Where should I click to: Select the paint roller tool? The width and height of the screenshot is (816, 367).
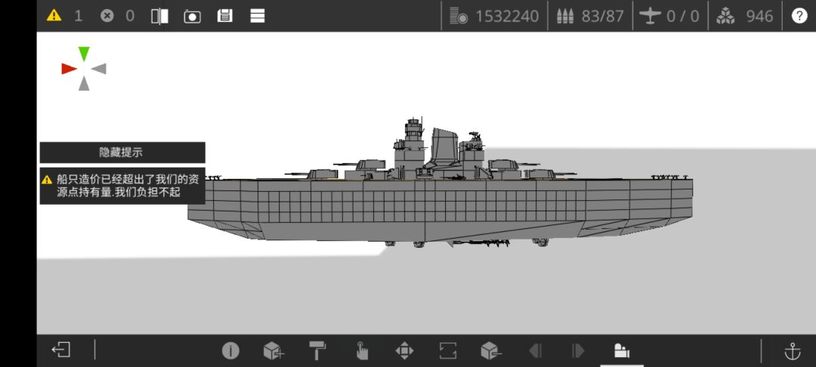[x=317, y=350]
